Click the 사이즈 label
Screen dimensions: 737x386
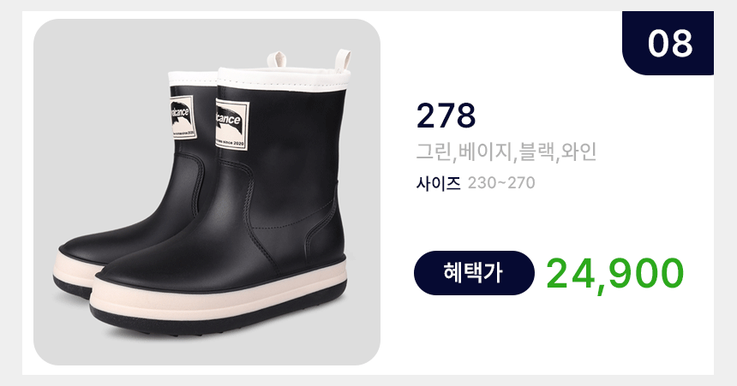click(x=438, y=182)
